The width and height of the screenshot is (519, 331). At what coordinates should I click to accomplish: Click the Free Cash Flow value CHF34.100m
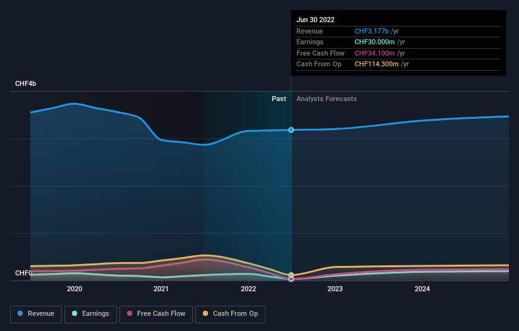[374, 53]
